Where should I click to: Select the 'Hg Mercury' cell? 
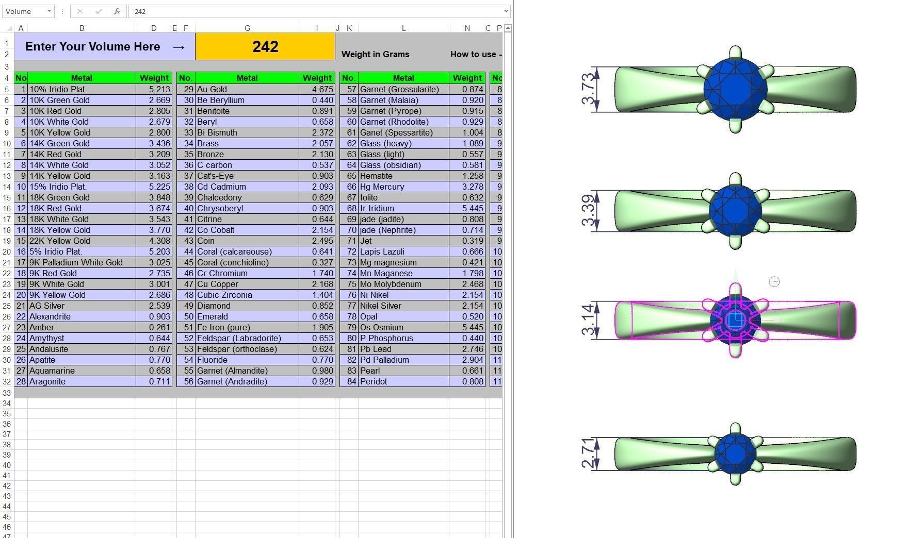coord(403,187)
